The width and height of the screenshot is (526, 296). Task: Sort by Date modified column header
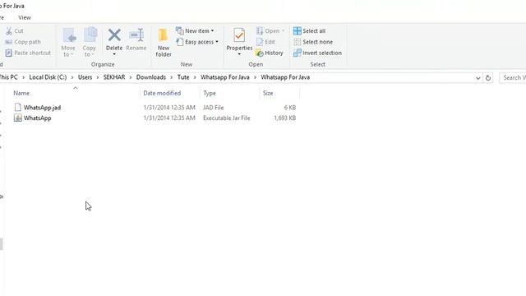[x=162, y=93]
